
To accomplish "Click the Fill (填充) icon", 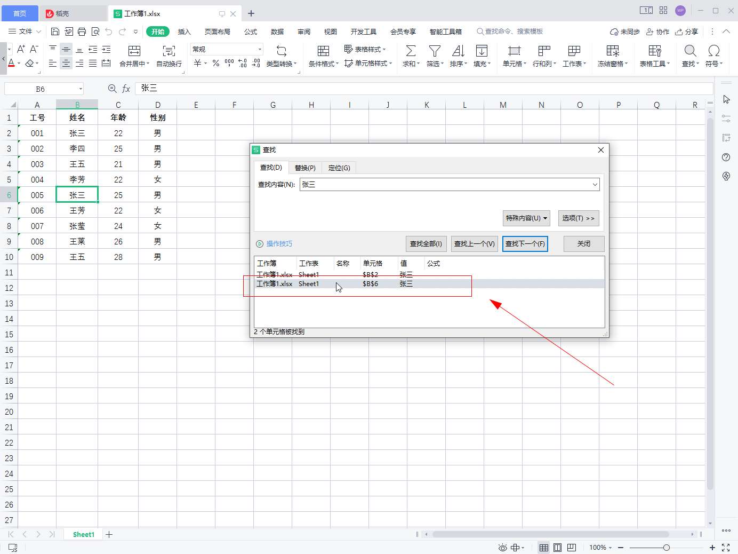I will pos(482,51).
